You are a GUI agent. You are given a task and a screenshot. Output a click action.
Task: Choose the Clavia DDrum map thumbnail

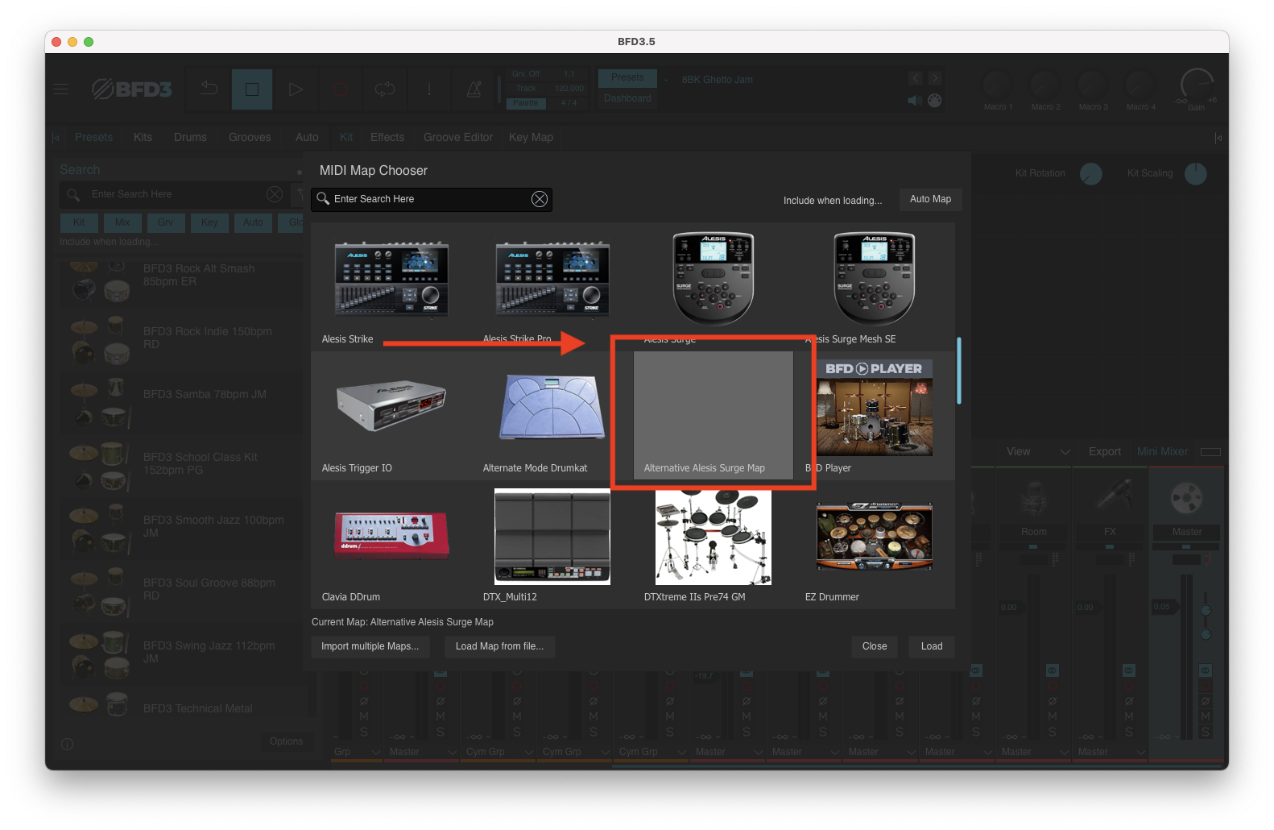tap(391, 536)
